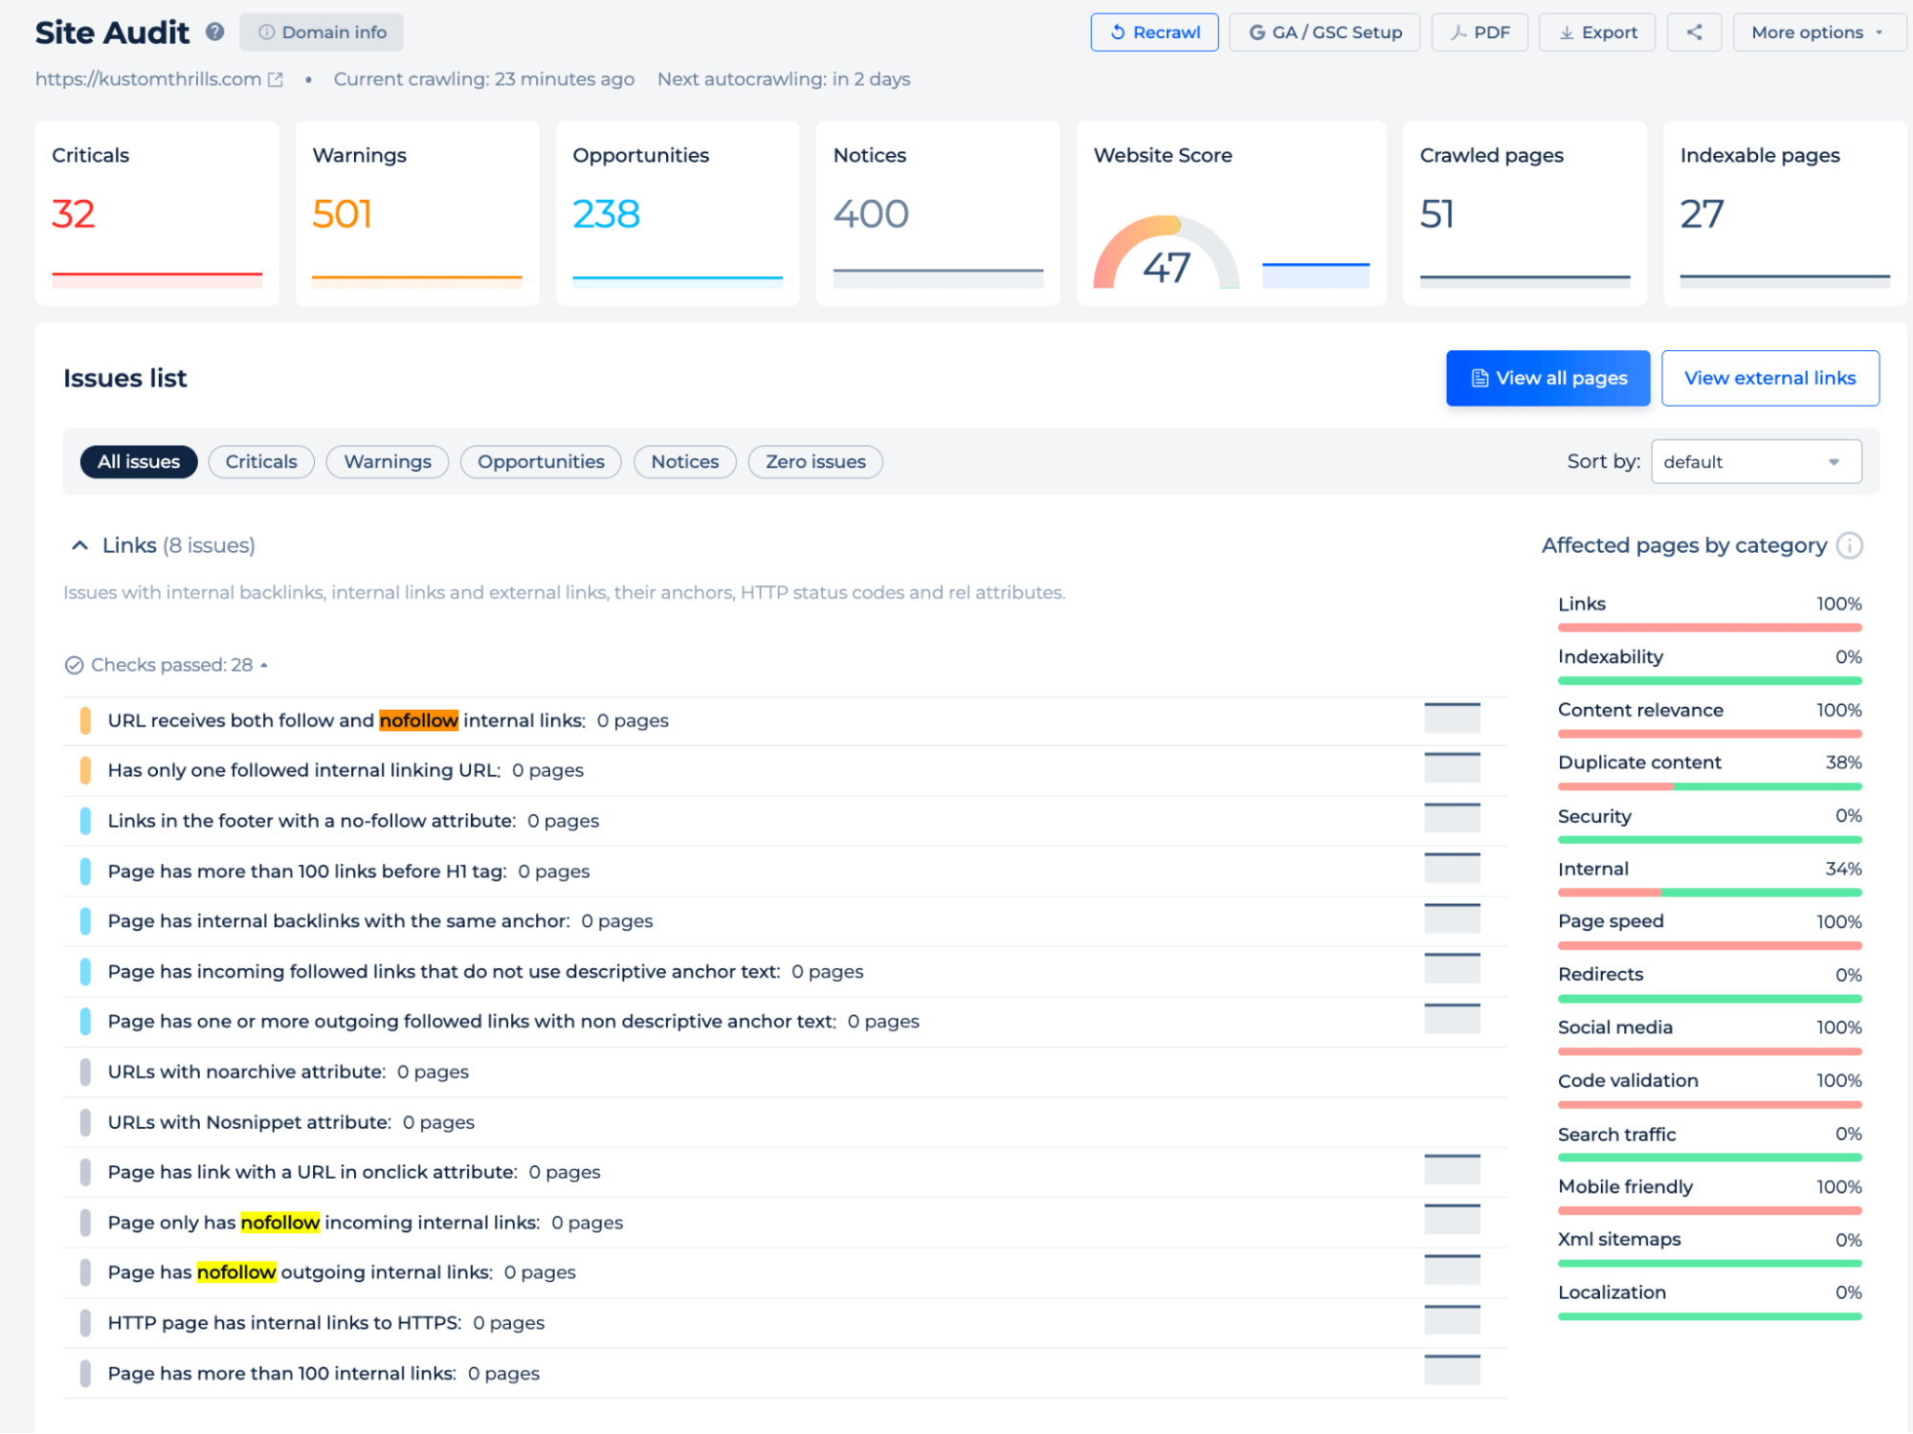The image size is (1913, 1434).
Task: Click the Domain info button
Action: [x=322, y=32]
